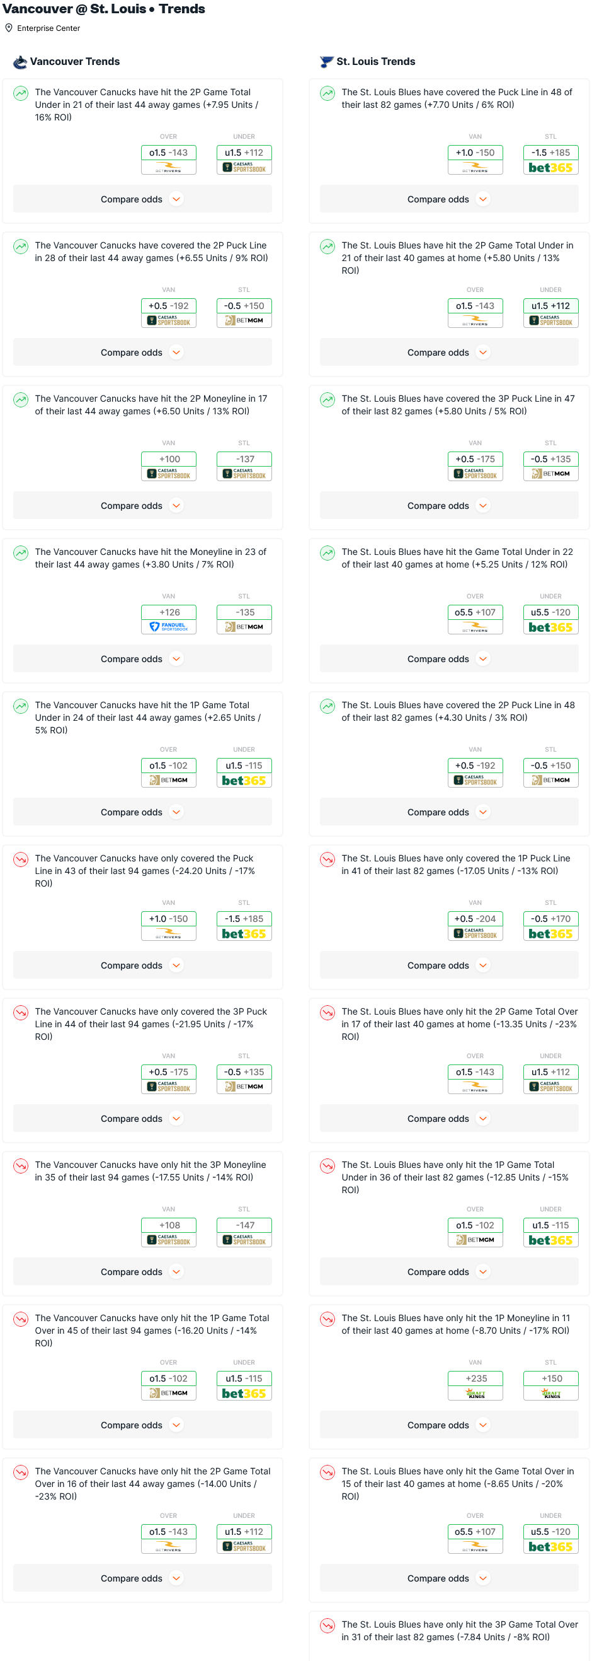This screenshot has width=592, height=1661.
Task: Select the -147 St. Louis 3P Moneyline odds
Action: (244, 1225)
